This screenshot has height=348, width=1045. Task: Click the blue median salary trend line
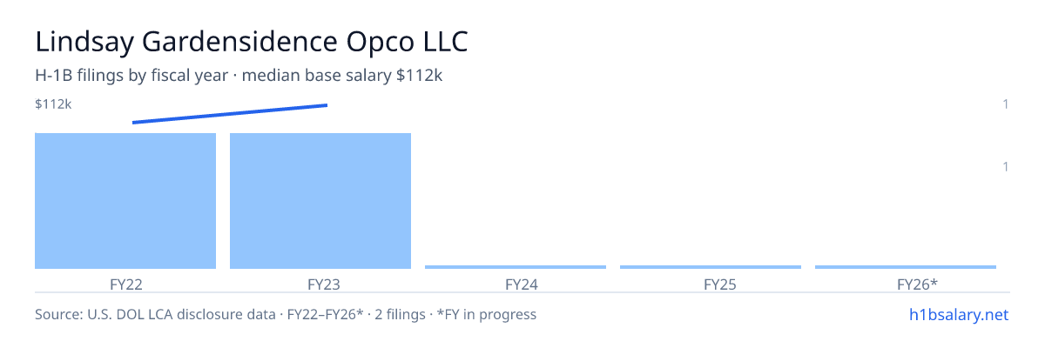[230, 114]
